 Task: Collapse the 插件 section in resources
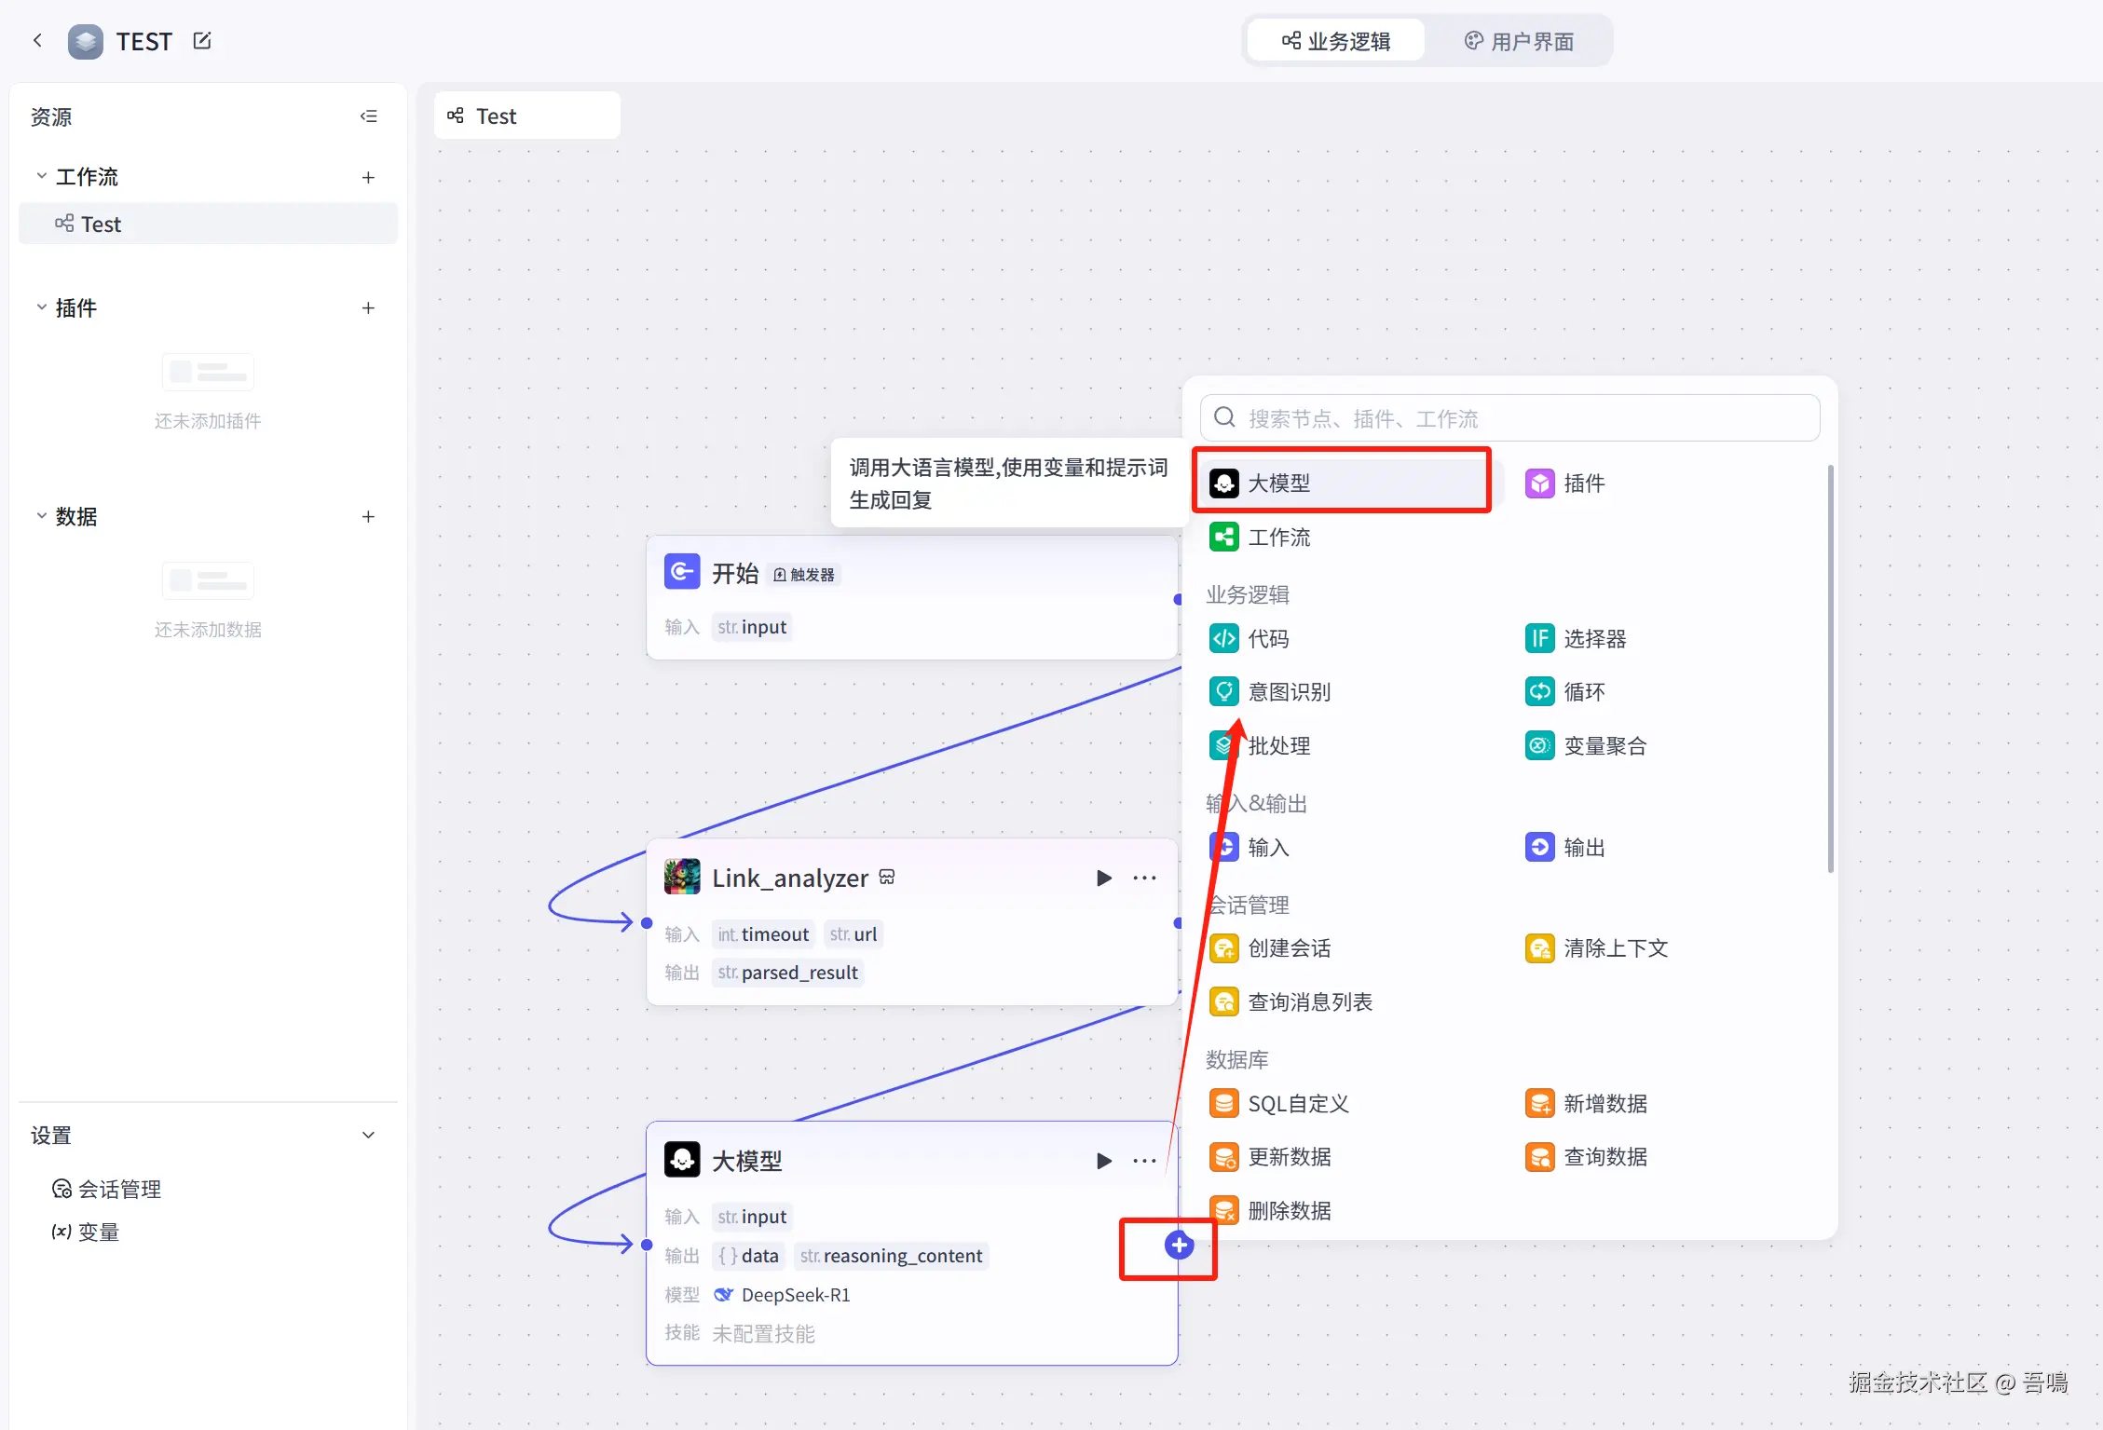pyautogui.click(x=41, y=307)
